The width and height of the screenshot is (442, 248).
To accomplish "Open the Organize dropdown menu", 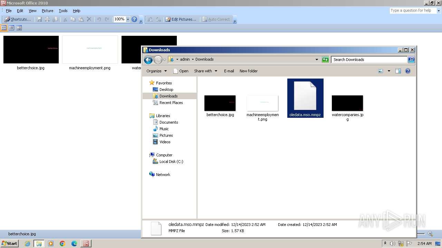I will pos(156,71).
